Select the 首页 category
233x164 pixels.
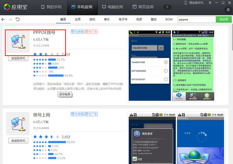click(x=63, y=19)
